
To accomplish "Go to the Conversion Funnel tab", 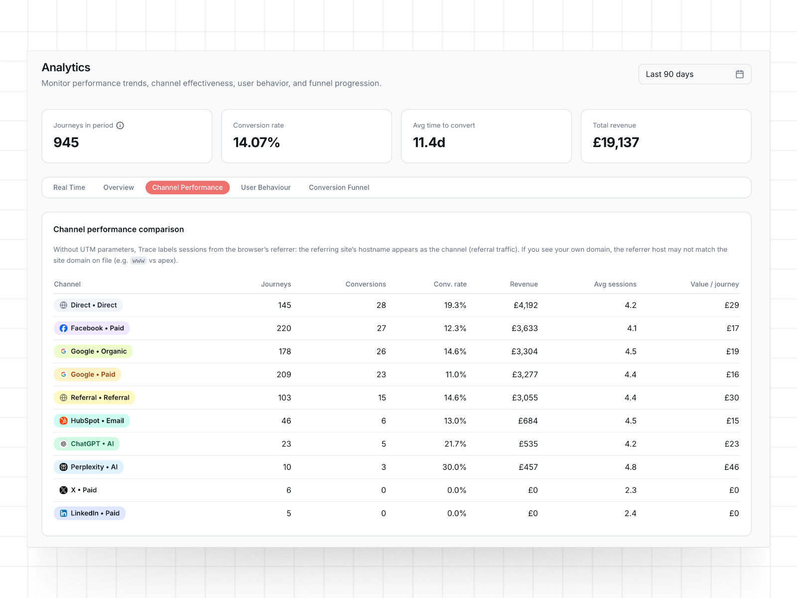I will coord(339,188).
